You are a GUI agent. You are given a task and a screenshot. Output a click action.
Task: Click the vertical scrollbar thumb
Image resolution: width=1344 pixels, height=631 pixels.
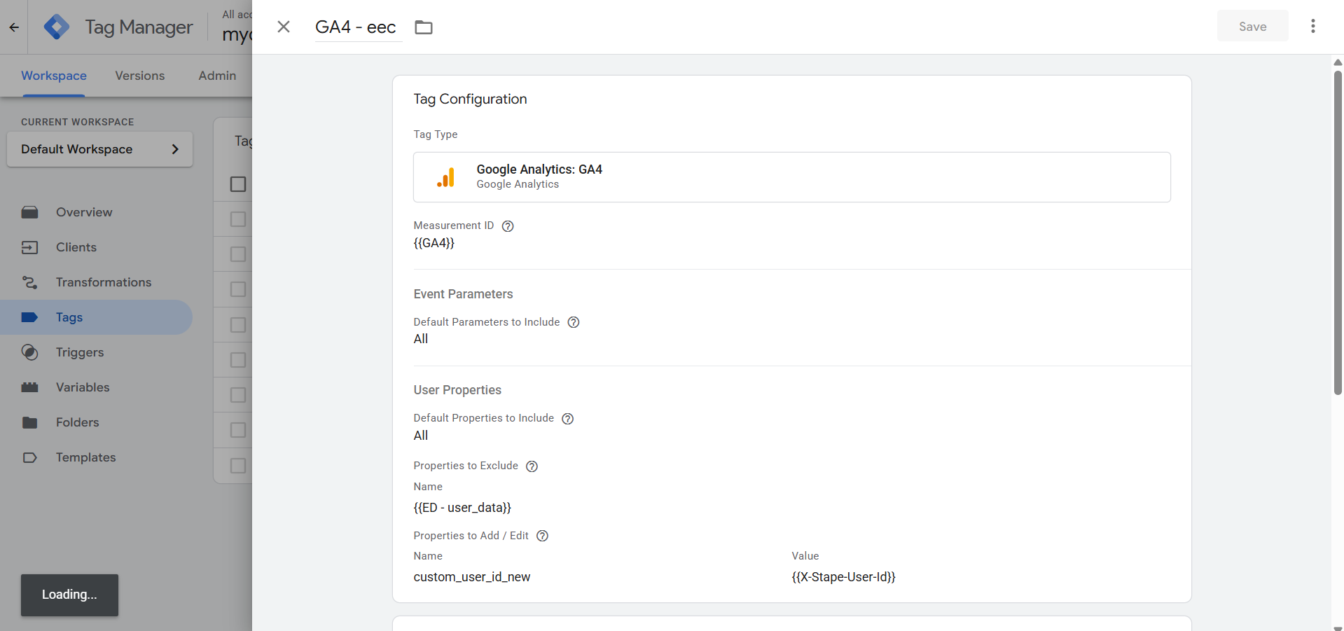click(1338, 231)
